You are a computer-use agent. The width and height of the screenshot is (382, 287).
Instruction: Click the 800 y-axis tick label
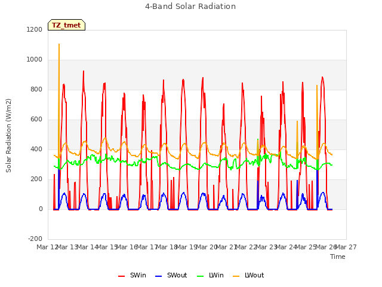(36, 90)
